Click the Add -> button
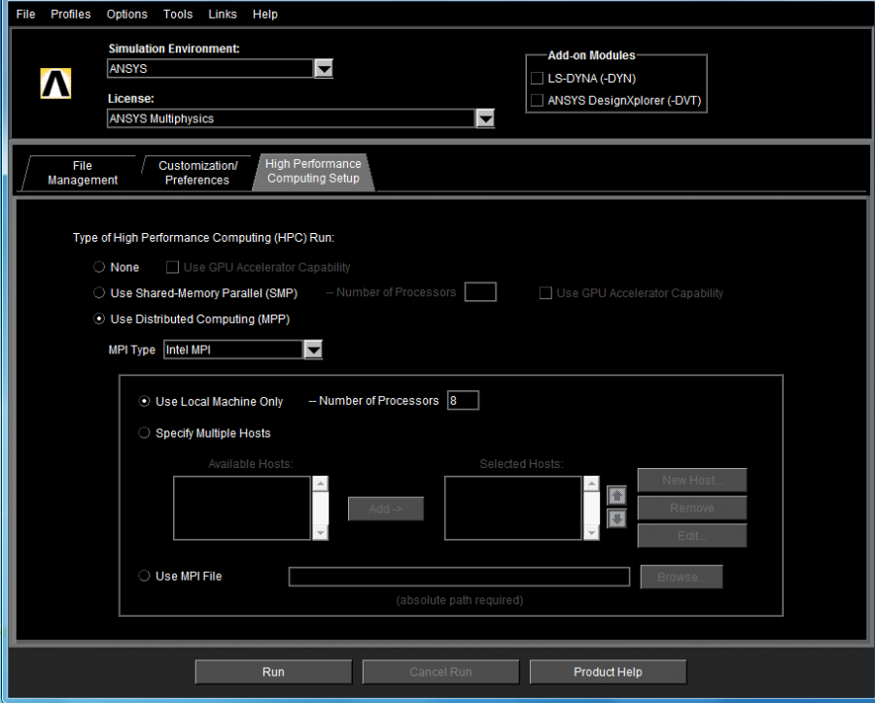The width and height of the screenshot is (875, 703). [x=386, y=509]
